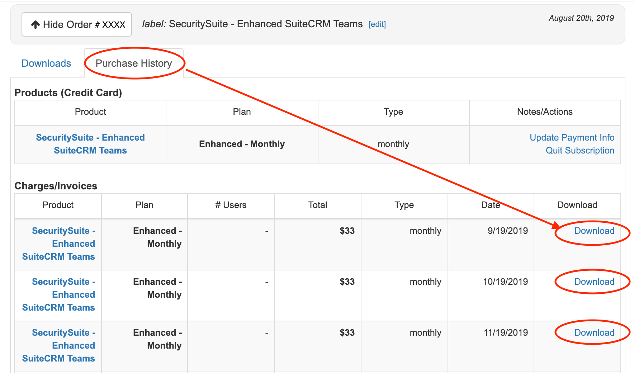The image size is (634, 373).
Task: Download the 10/19/2019 invoice
Action: pos(594,282)
